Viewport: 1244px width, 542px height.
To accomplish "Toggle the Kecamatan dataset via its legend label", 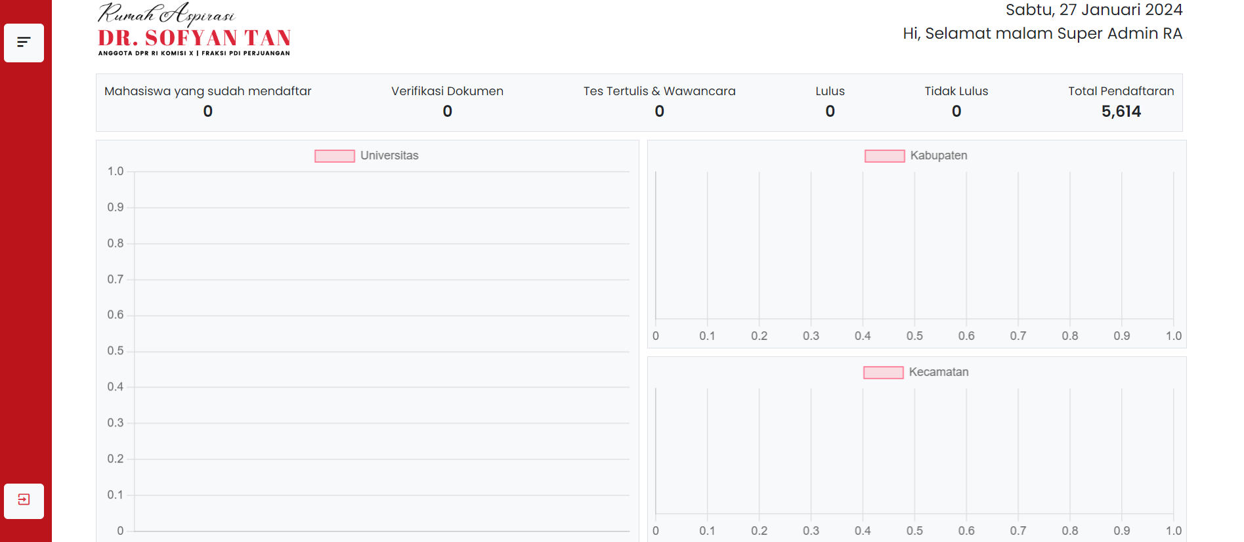I will pyautogui.click(x=938, y=372).
